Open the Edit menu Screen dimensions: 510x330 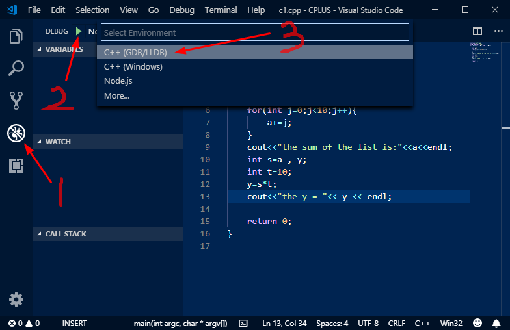click(58, 10)
